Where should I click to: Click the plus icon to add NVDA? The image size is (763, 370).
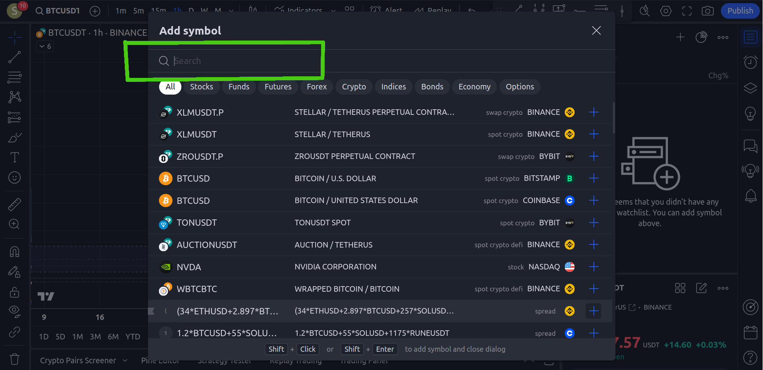(593, 267)
